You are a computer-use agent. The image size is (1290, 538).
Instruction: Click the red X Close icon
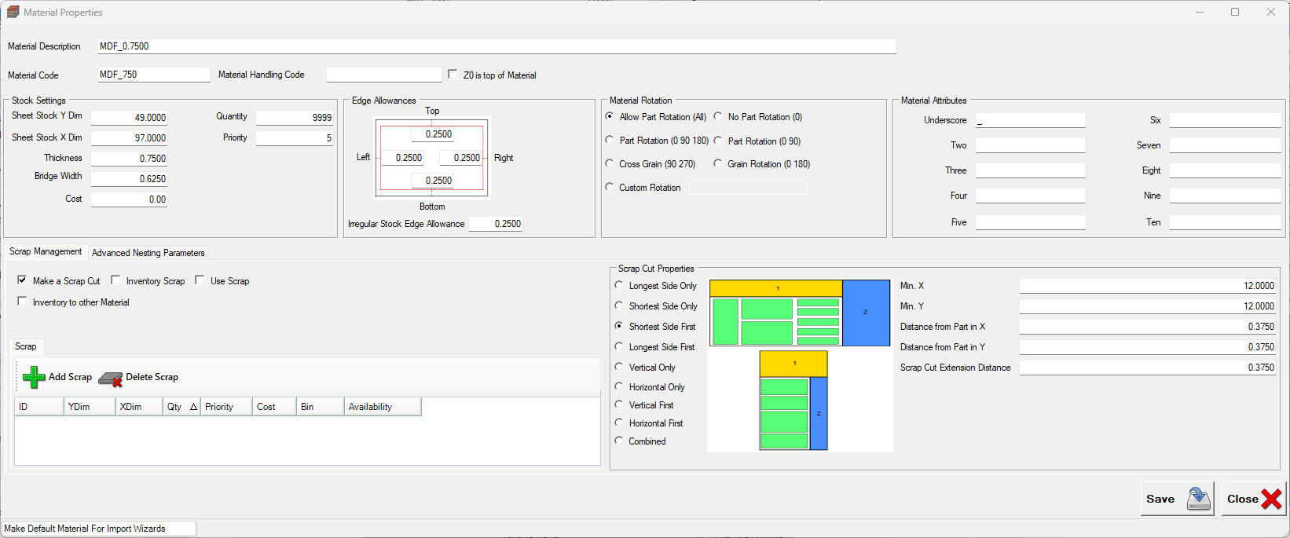[x=1271, y=499]
